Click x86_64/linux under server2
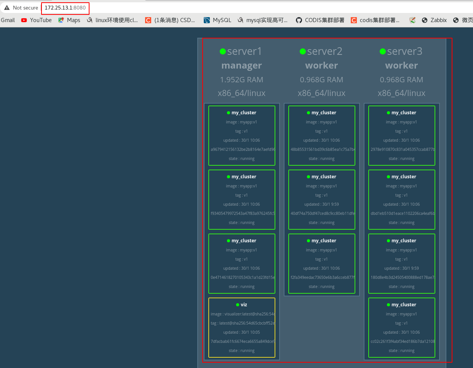Screen dimensions: 473x368 point(321,93)
